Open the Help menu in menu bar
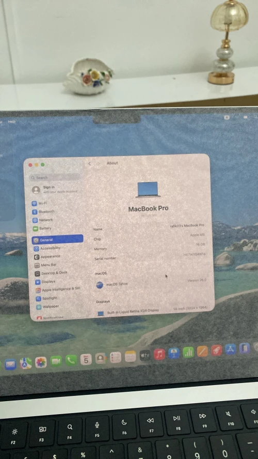Viewport: 258px width, 459px height. (x=12, y=122)
